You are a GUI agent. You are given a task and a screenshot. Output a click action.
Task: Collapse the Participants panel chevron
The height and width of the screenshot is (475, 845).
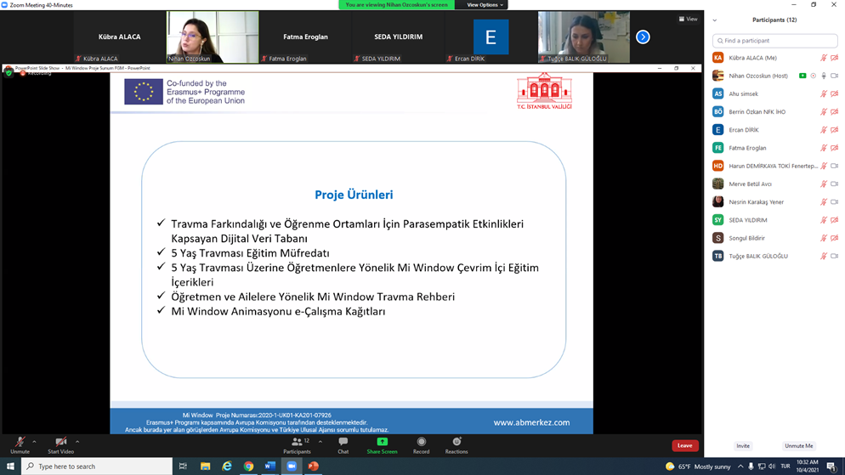pos(715,20)
